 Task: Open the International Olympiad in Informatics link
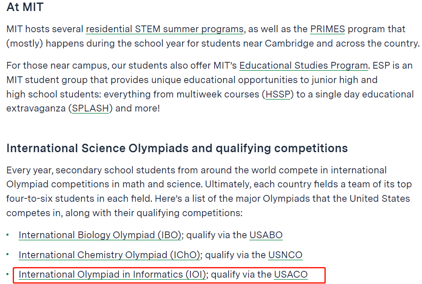pos(112,275)
